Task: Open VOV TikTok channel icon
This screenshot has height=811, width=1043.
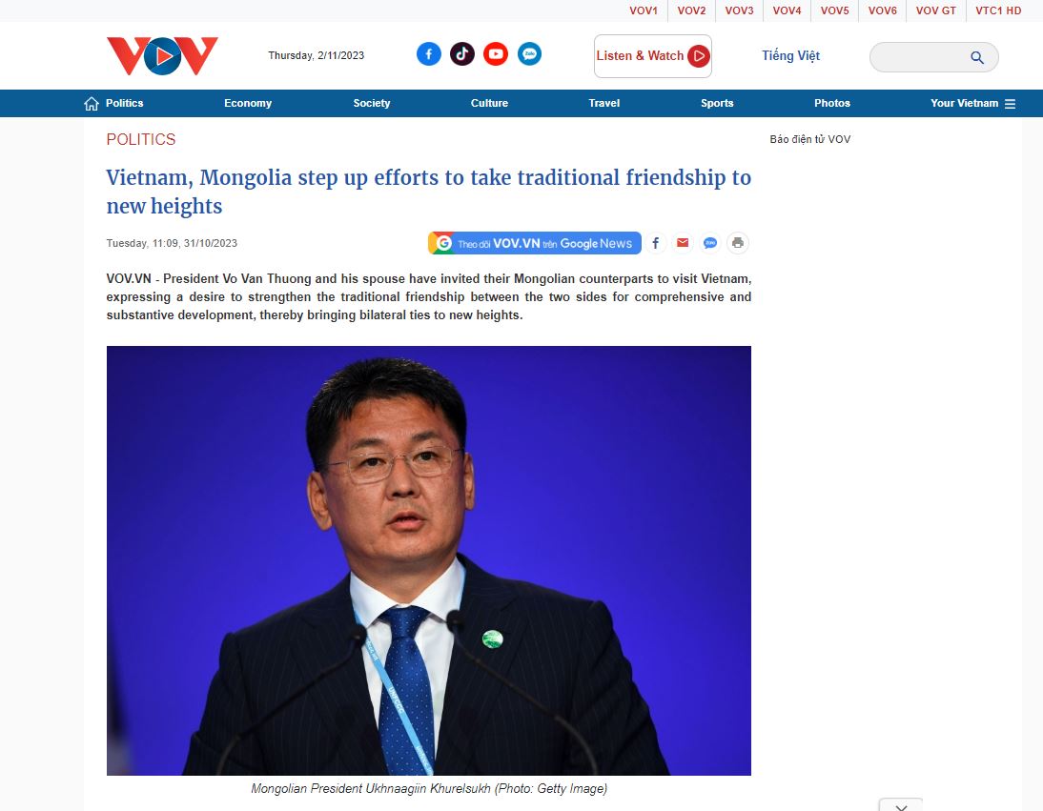Action: tap(462, 54)
